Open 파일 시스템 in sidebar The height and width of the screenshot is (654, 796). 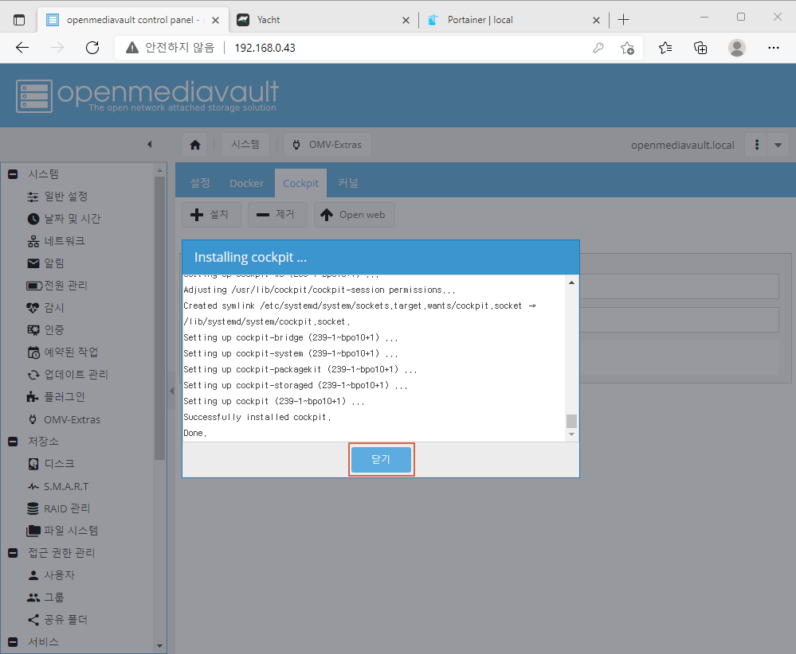click(71, 531)
